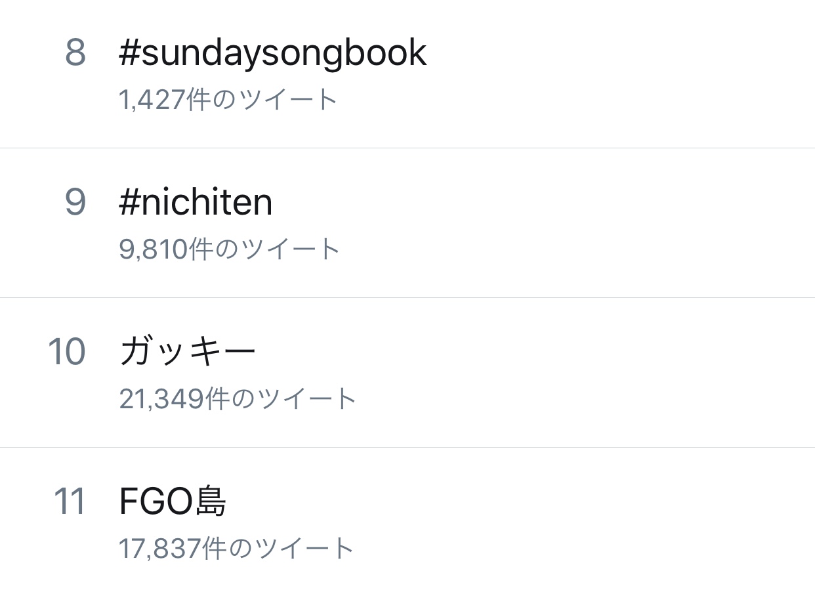The height and width of the screenshot is (594, 815).
Task: Tap the 21,349件のツイート count text
Action: pyautogui.click(x=238, y=399)
